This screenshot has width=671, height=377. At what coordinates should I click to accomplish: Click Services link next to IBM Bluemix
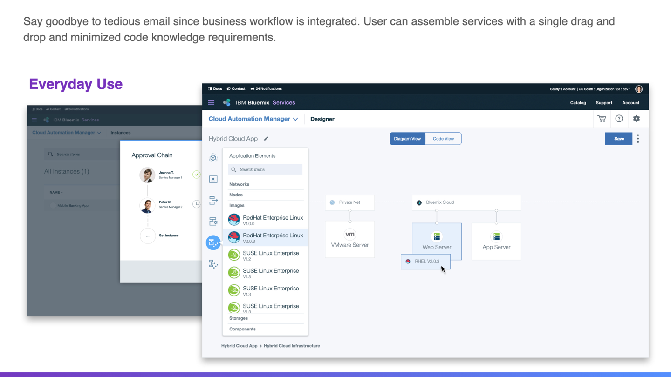[x=284, y=103]
